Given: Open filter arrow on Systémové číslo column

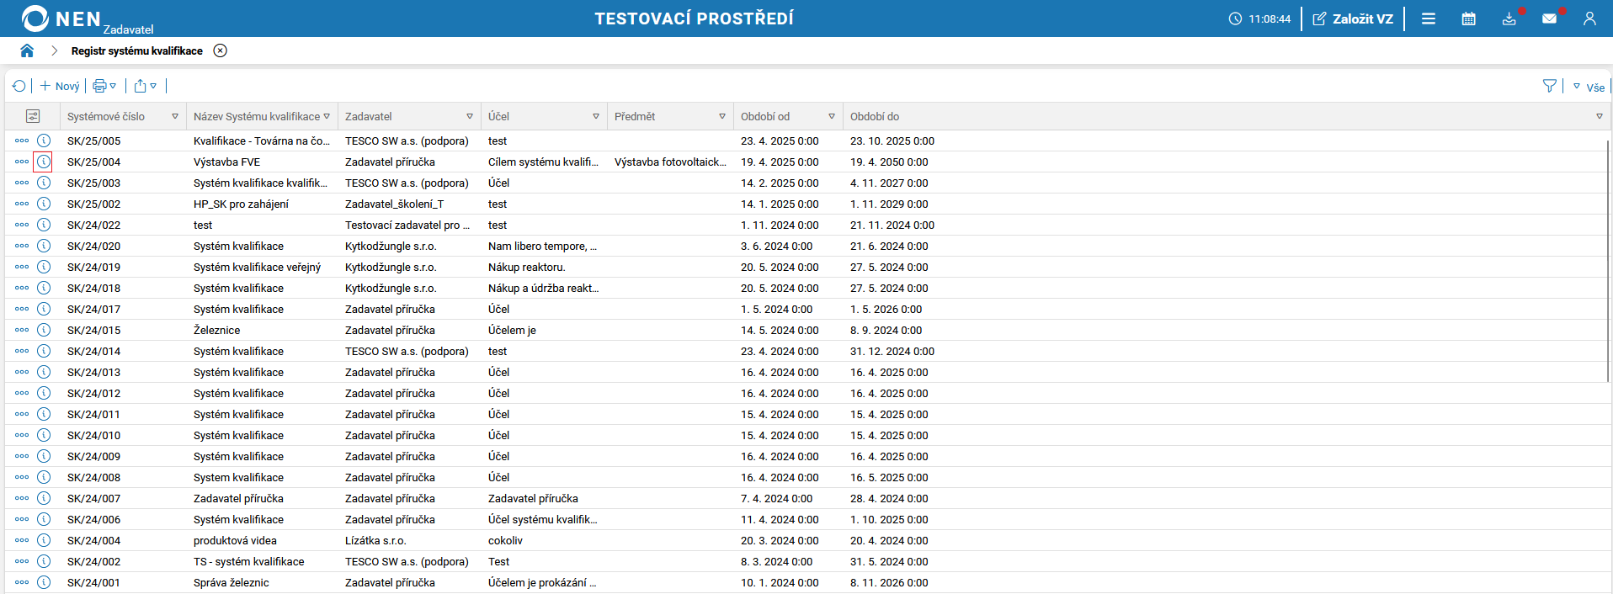Looking at the screenshot, I should click(x=175, y=116).
